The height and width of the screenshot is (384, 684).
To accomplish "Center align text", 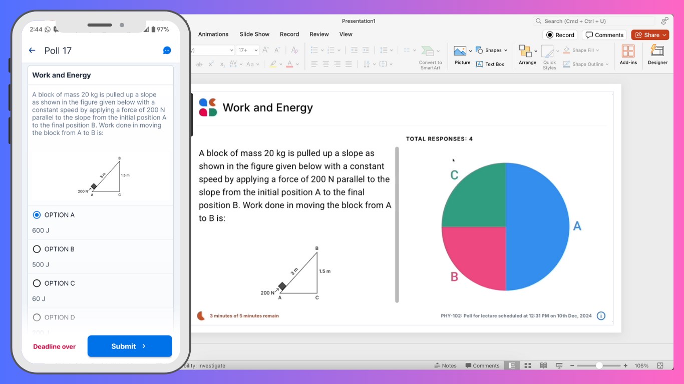I will 326,64.
